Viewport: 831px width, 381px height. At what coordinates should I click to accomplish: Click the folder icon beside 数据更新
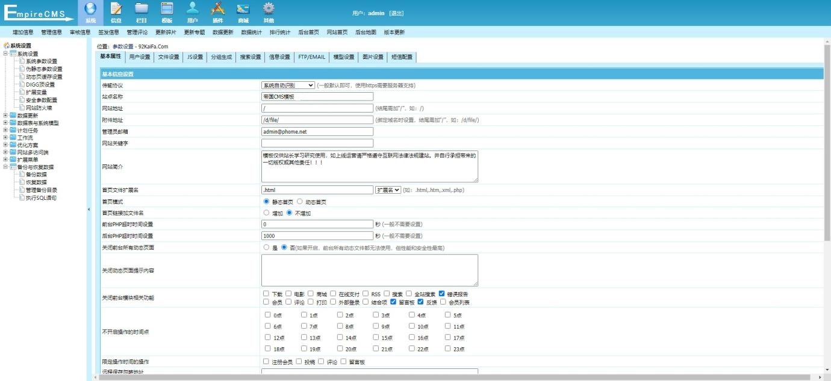pyautogui.click(x=13, y=116)
